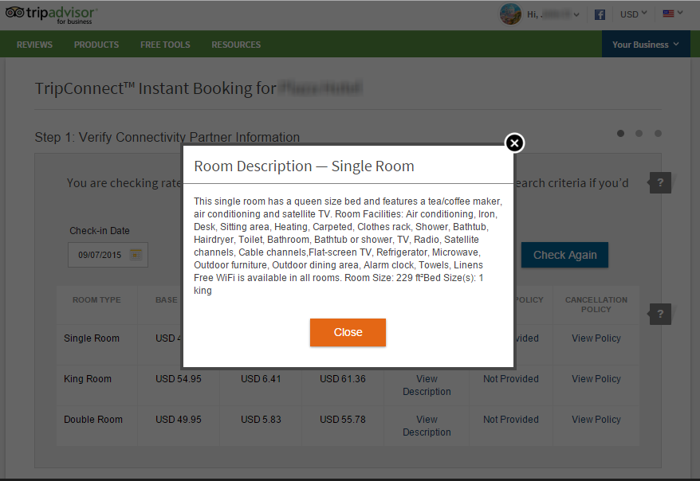The image size is (700, 481).
Task: Select the first step indicator dot
Action: click(621, 134)
